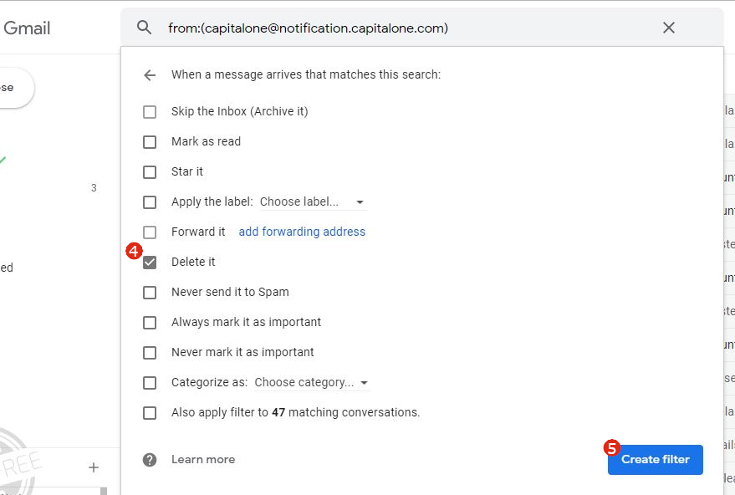The width and height of the screenshot is (735, 495).
Task: Check Always mark it as important
Action: (x=150, y=322)
